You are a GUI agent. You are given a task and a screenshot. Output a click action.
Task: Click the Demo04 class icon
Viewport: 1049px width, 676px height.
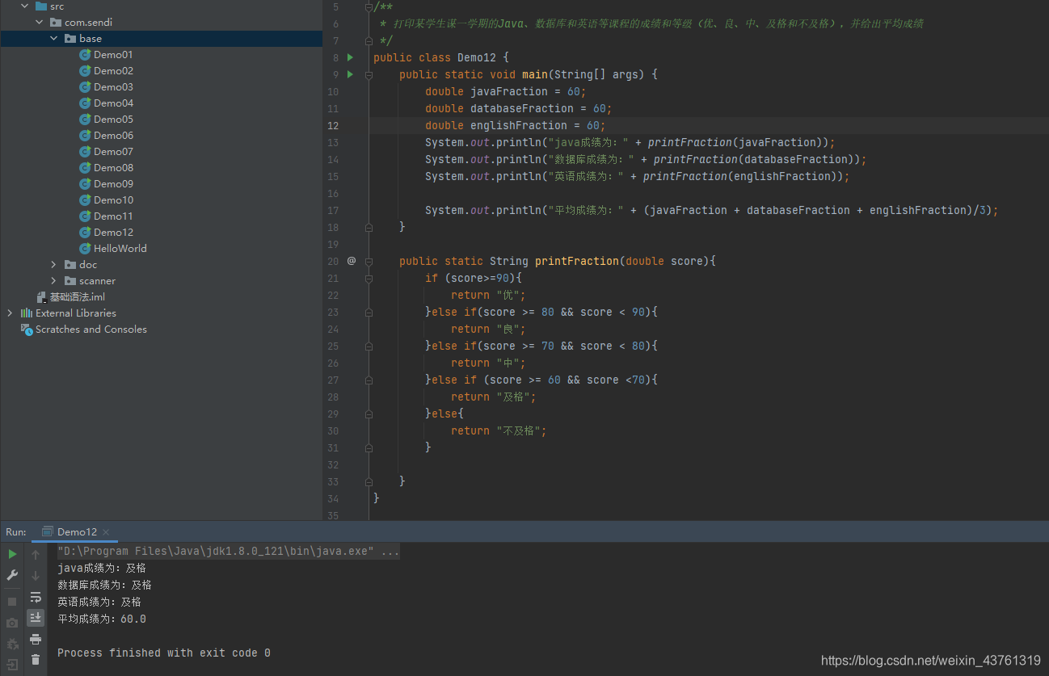[x=85, y=103]
